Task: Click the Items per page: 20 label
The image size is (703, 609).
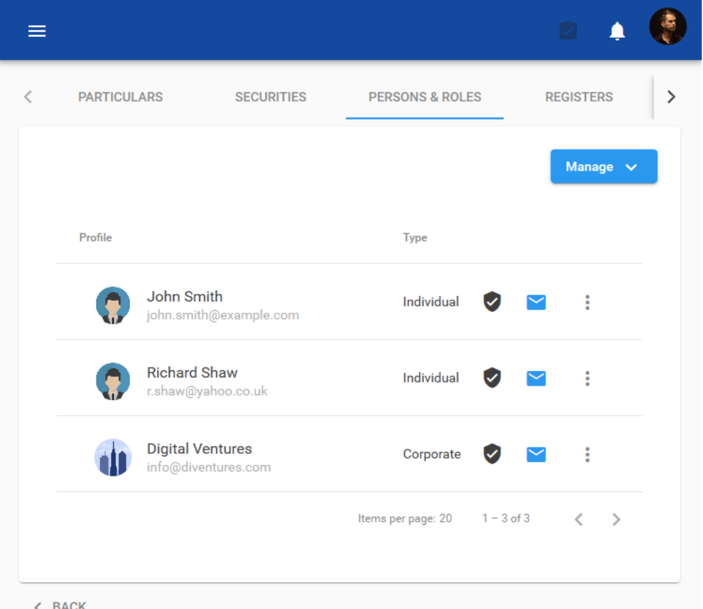Action: click(x=405, y=519)
